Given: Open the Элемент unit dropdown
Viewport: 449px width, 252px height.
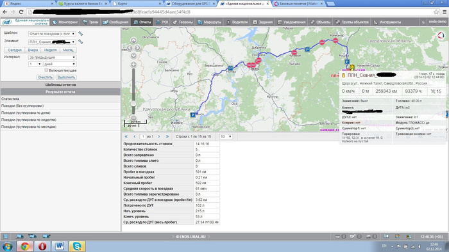Looking at the screenshot, I should (x=52, y=42).
